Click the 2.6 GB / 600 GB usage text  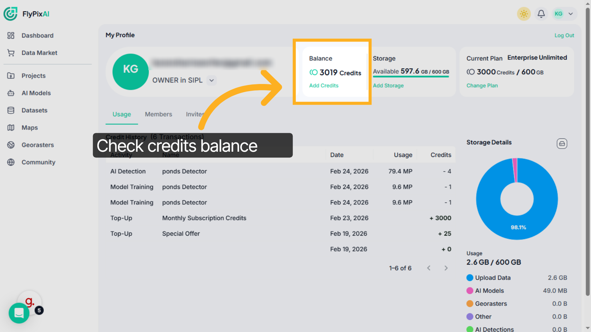click(x=493, y=262)
